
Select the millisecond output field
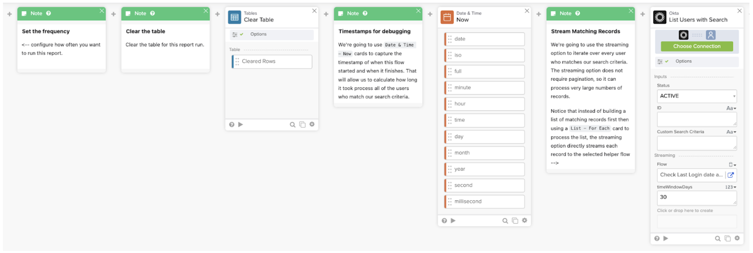484,202
